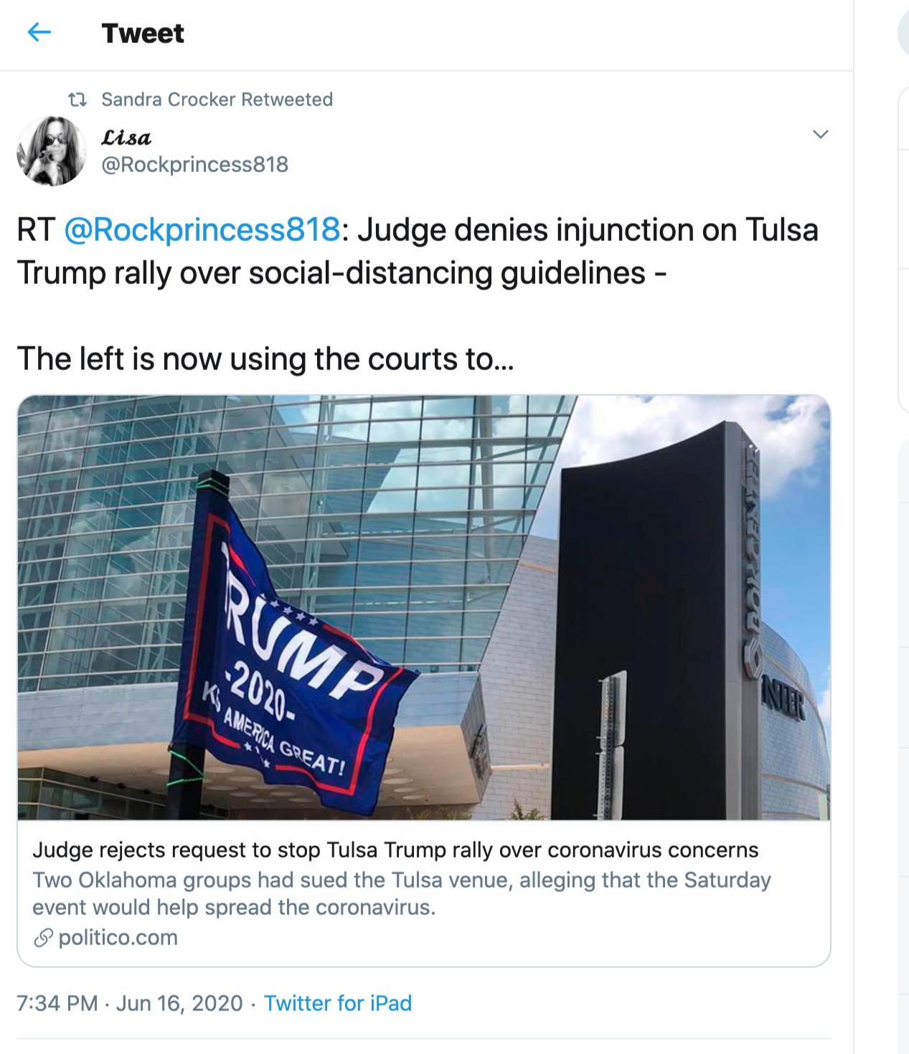Click the "Judge rejects request" article headline
The height and width of the screenshot is (1054, 909).
[395, 850]
